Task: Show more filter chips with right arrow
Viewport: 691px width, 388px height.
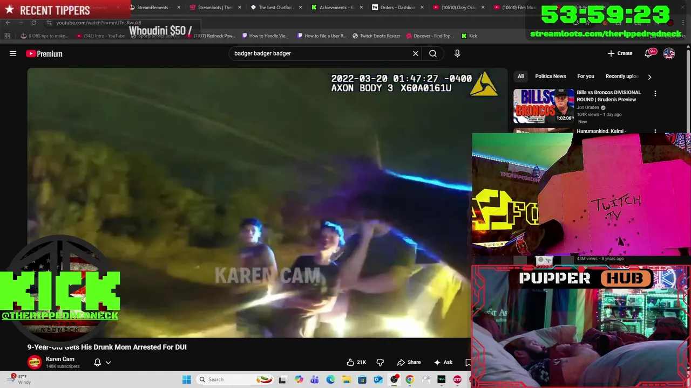Action: (649, 77)
